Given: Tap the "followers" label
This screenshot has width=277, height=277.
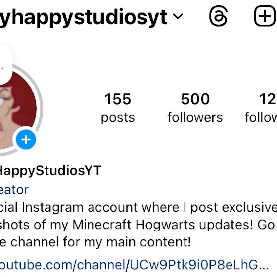Looking at the screenshot, I should pos(195,117).
